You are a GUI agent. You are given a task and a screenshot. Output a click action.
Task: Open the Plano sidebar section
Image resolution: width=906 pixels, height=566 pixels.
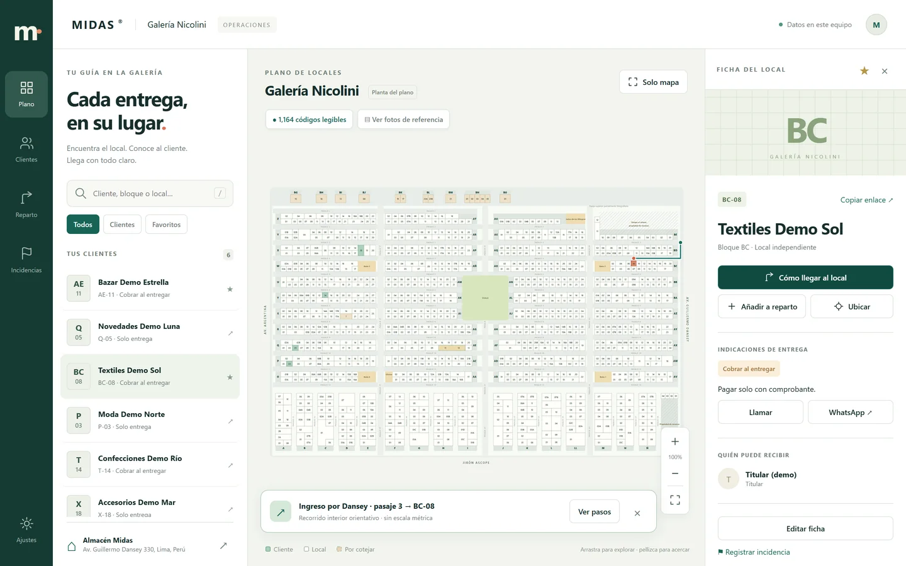pyautogui.click(x=26, y=94)
